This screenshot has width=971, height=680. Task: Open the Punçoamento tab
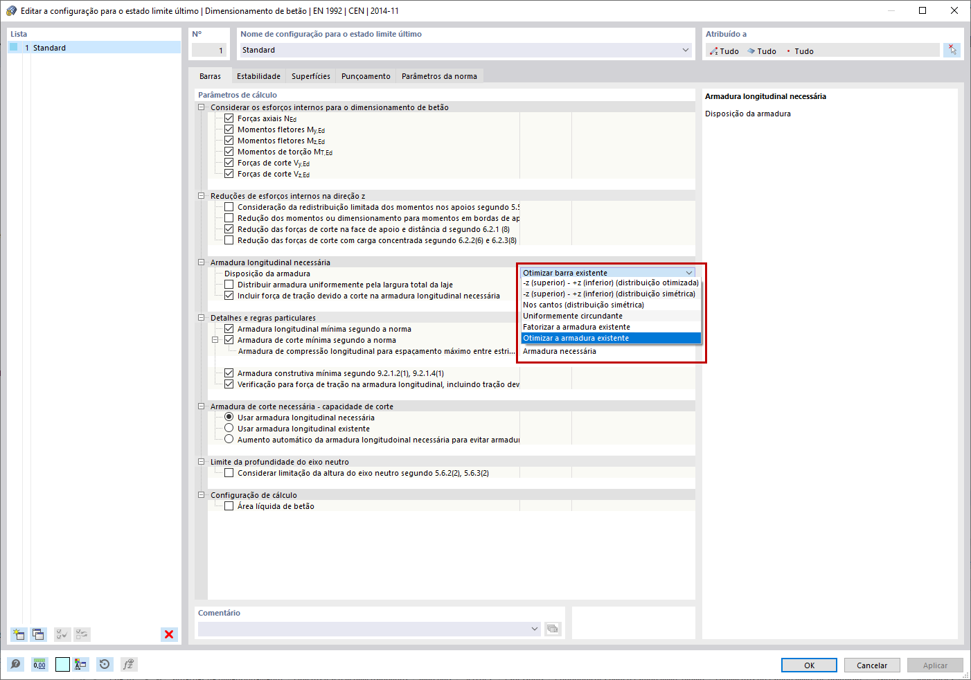pos(366,76)
